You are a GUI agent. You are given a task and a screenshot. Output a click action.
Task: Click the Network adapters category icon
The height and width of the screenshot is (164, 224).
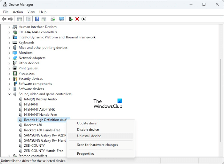[15, 58]
